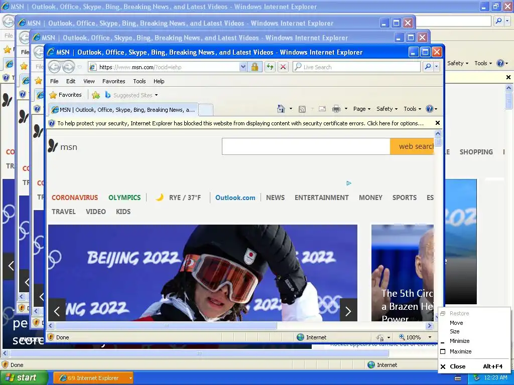Viewport: 514px width, 385px height.
Task: Select the MSN tab
Action: pyautogui.click(x=123, y=110)
